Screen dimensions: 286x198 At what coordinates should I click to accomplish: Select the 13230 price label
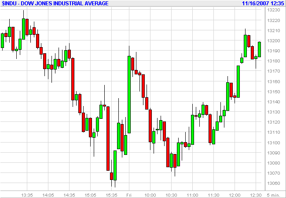273,10
